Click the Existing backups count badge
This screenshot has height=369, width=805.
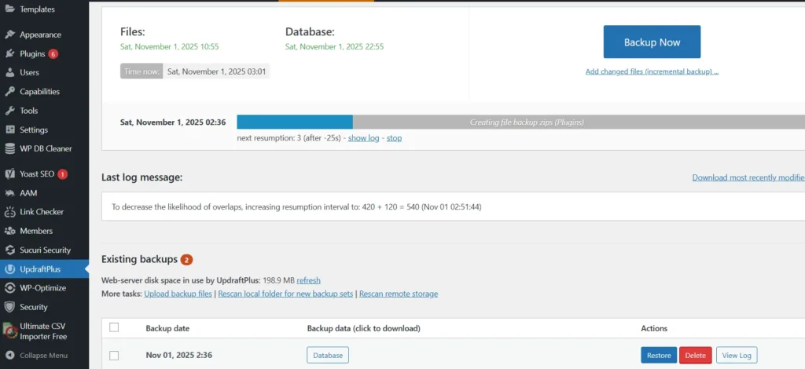coord(186,260)
